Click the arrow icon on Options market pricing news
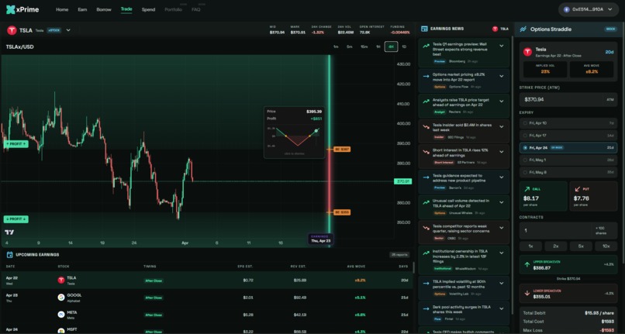625x334 pixels. tap(426, 76)
